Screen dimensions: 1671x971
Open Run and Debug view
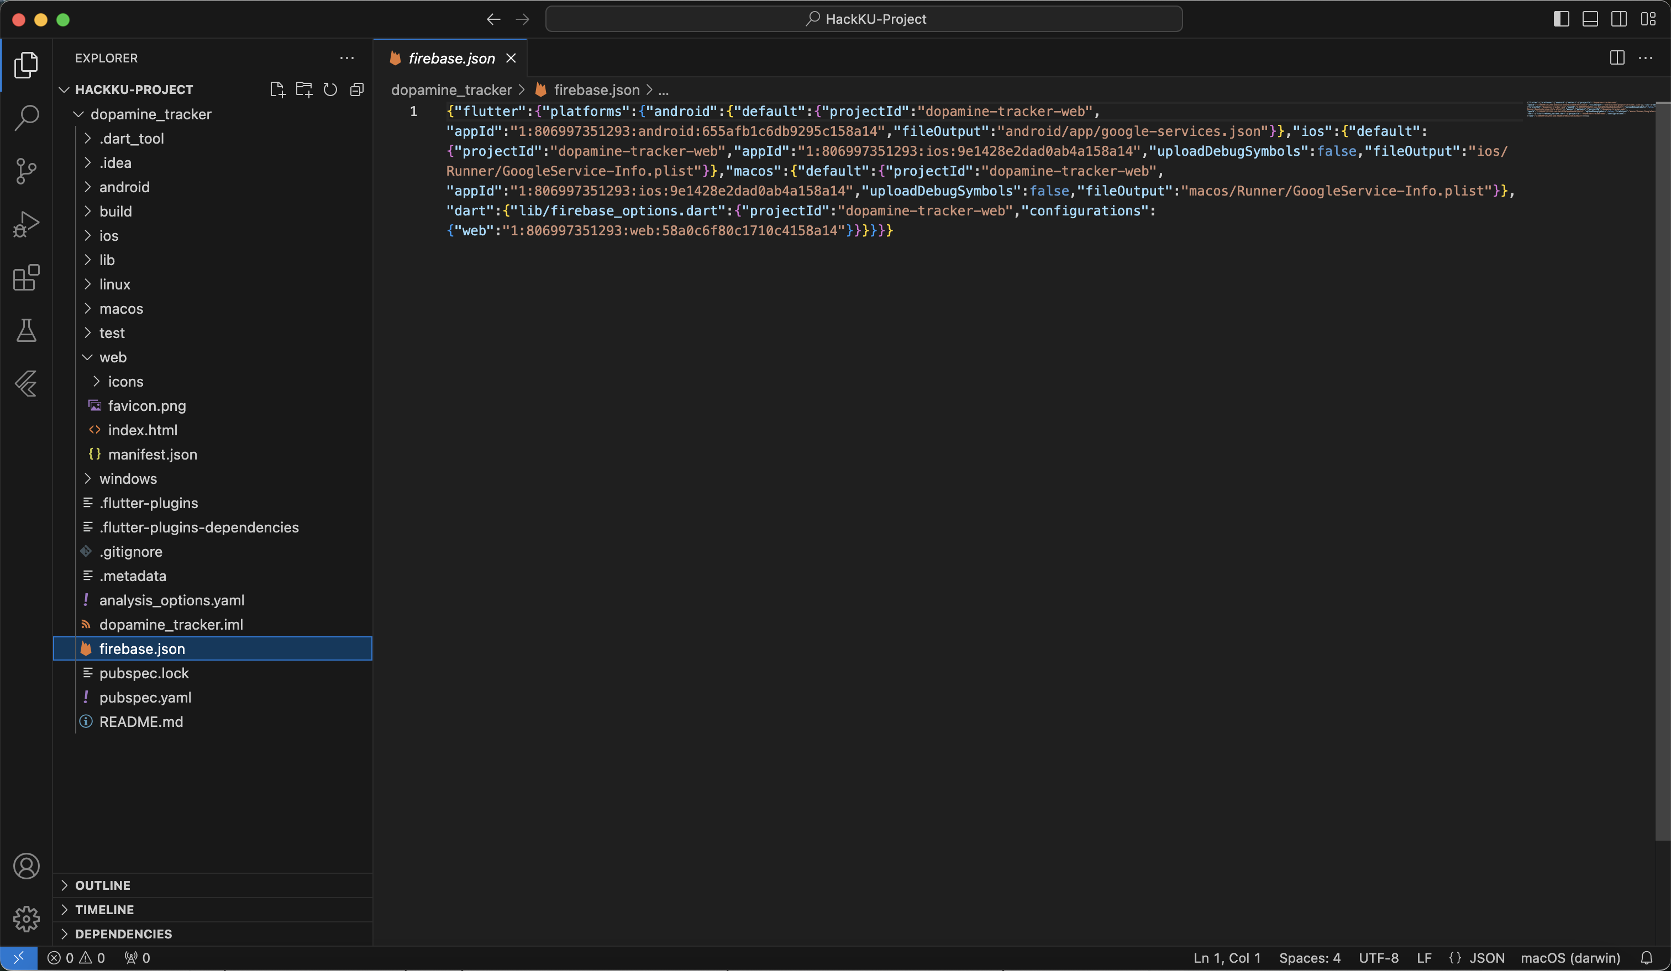pyautogui.click(x=27, y=224)
